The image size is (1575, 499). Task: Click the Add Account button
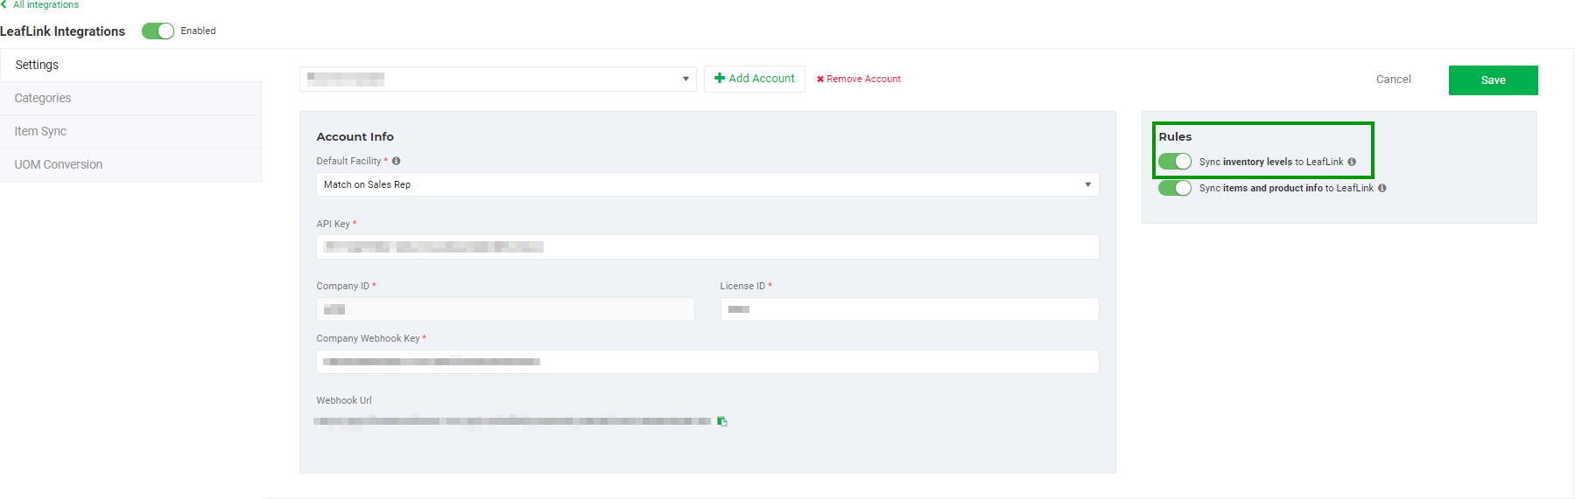(755, 79)
